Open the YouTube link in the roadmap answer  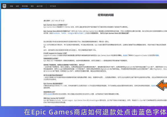pos(80,33)
